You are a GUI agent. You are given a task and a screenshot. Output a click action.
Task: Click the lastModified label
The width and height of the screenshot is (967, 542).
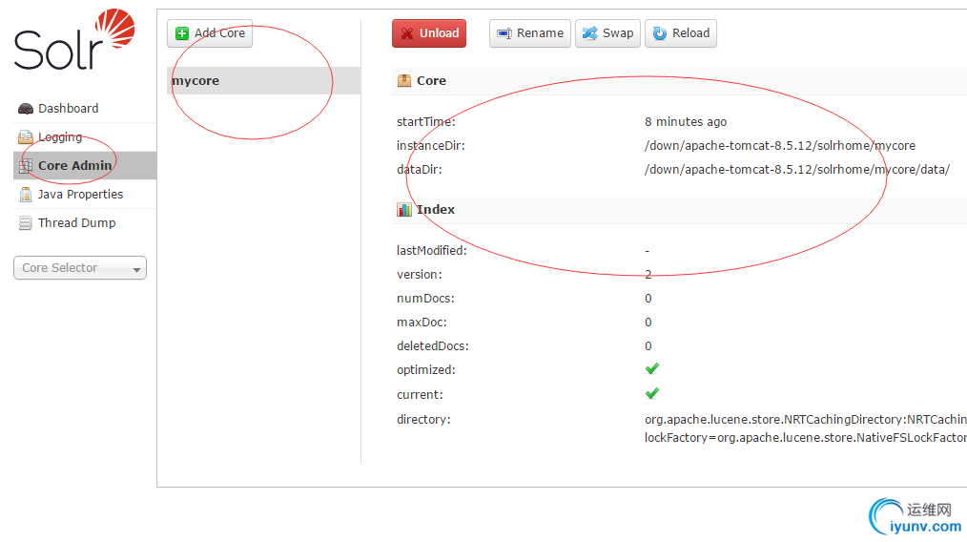tap(432, 251)
